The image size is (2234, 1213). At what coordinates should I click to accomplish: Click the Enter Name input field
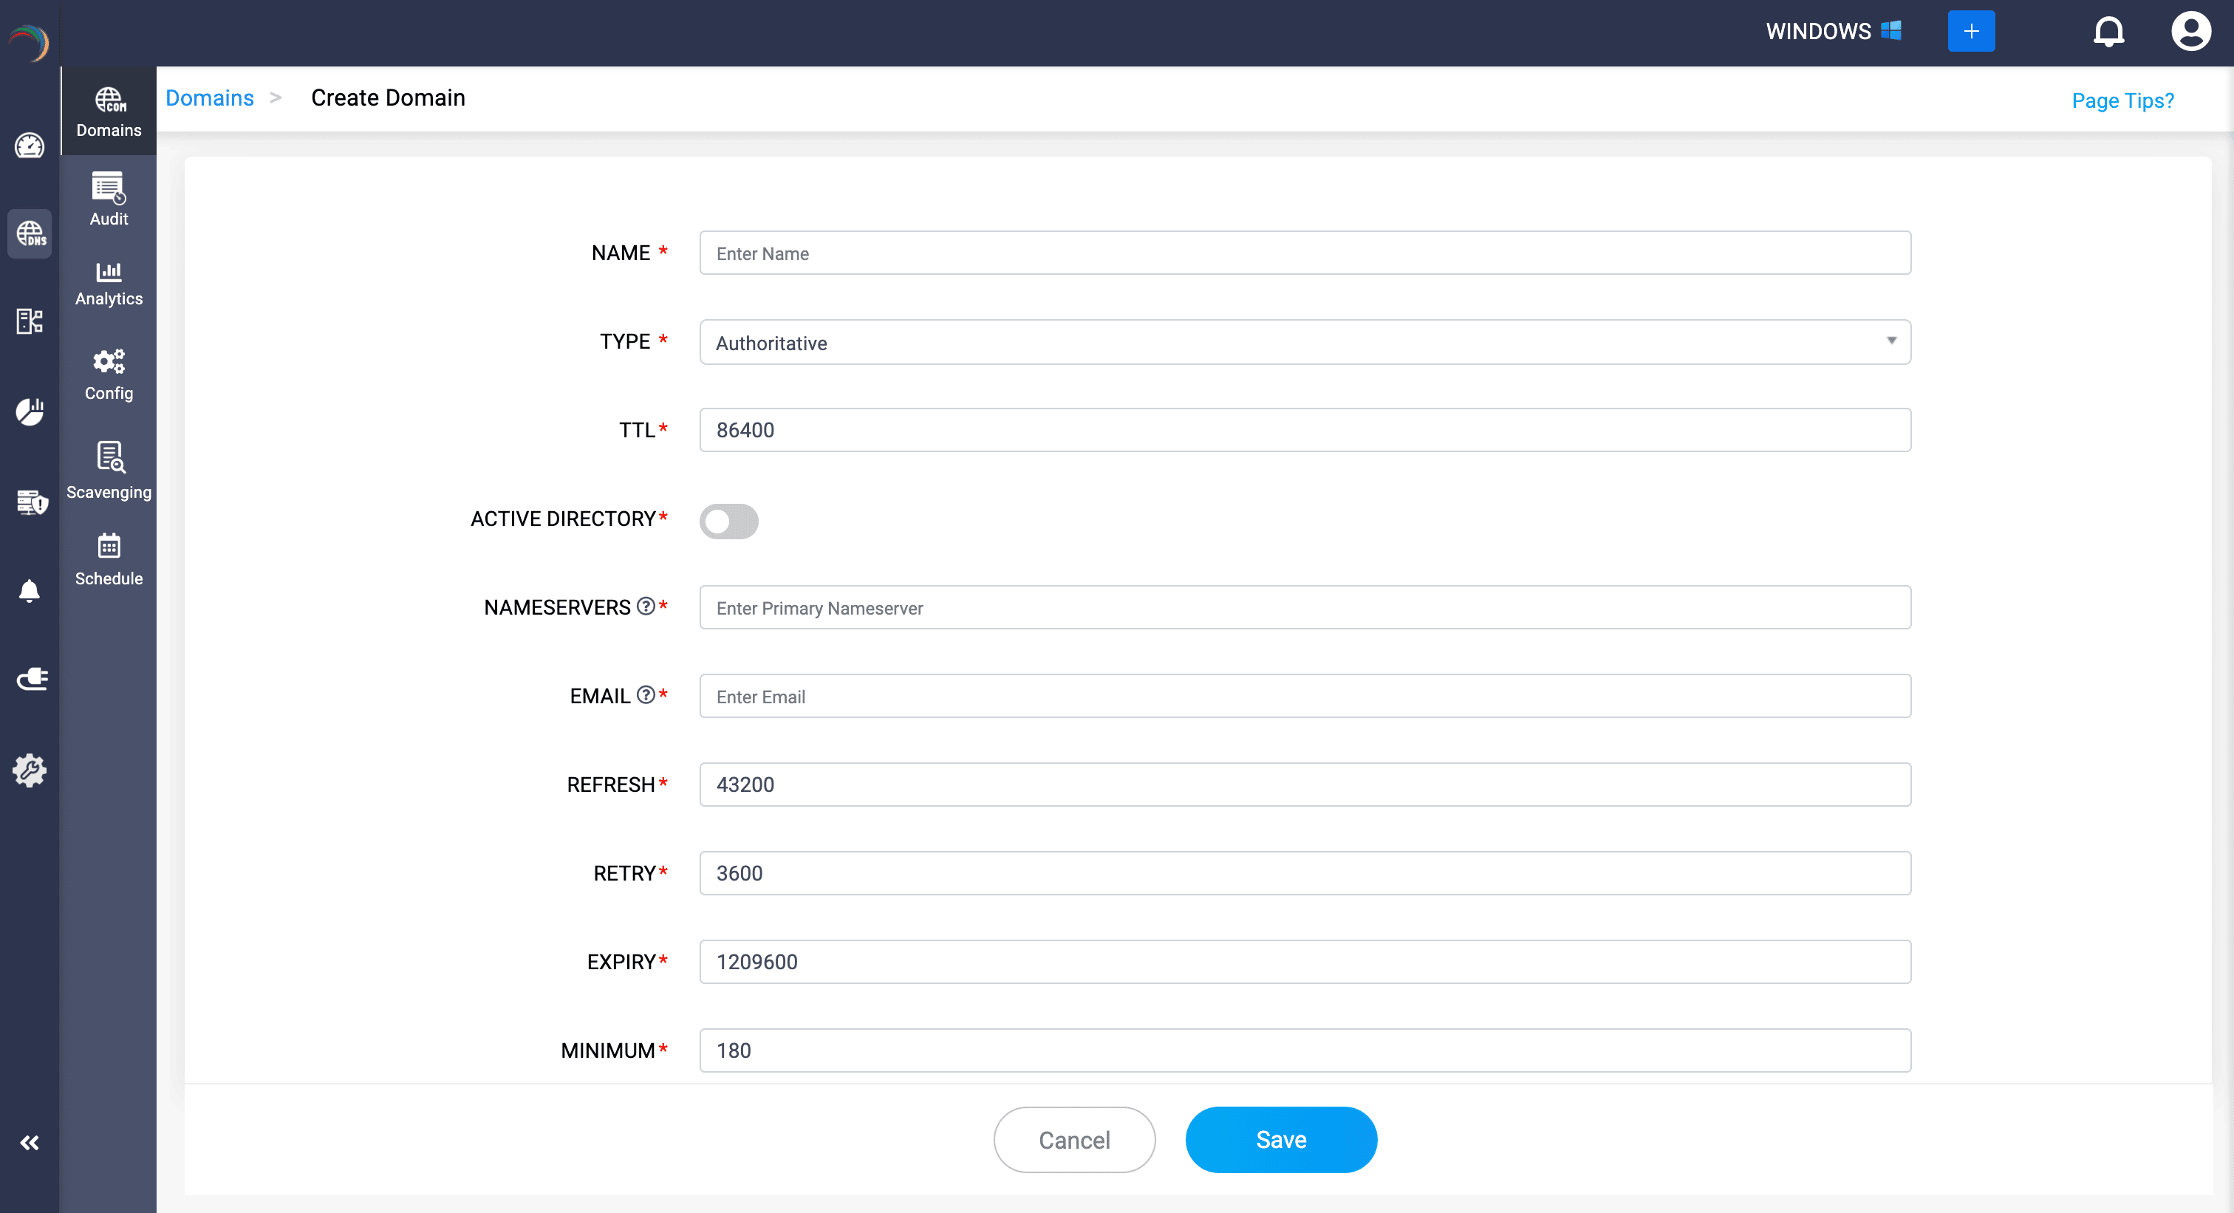[1305, 253]
